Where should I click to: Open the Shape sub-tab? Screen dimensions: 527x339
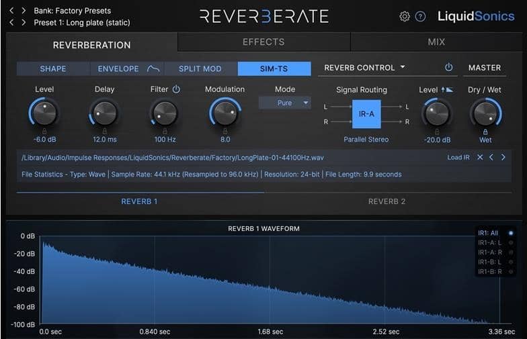pyautogui.click(x=53, y=68)
